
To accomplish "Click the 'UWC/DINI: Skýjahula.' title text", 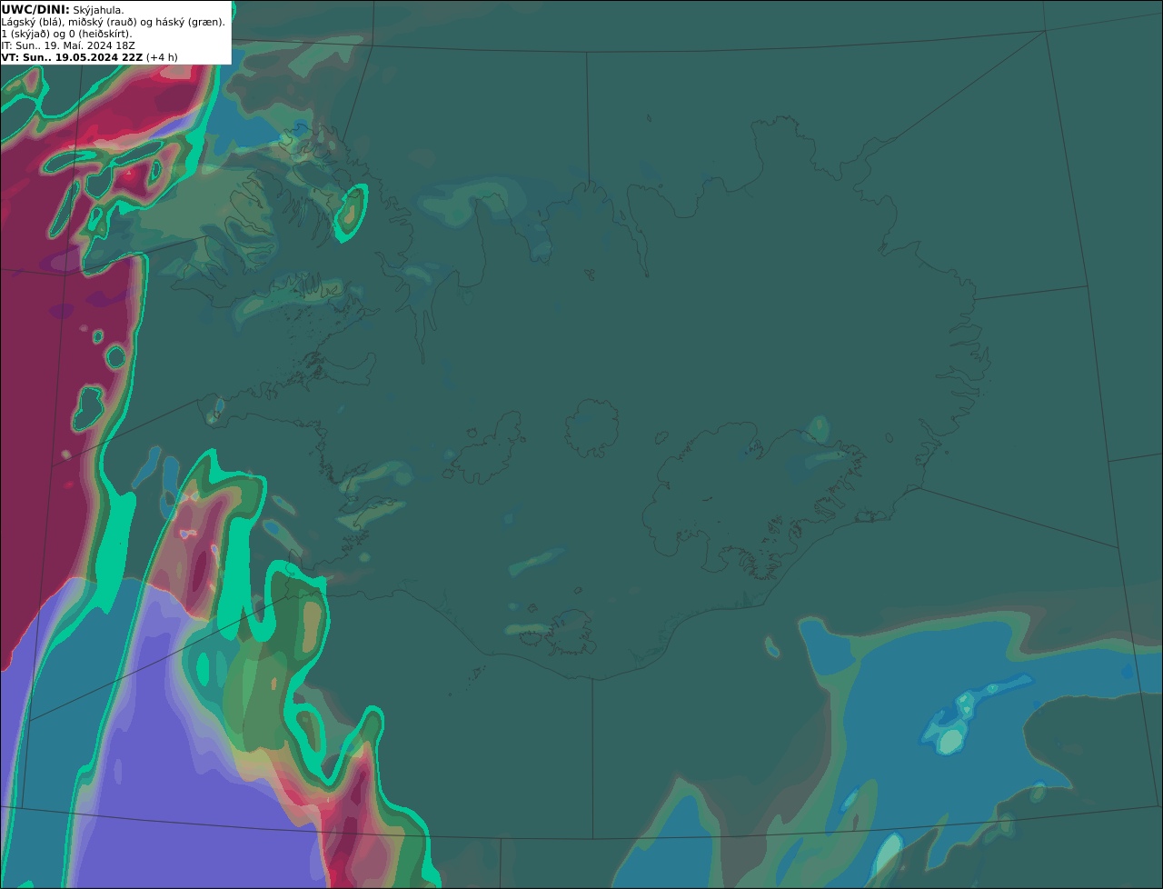I will (63, 10).
